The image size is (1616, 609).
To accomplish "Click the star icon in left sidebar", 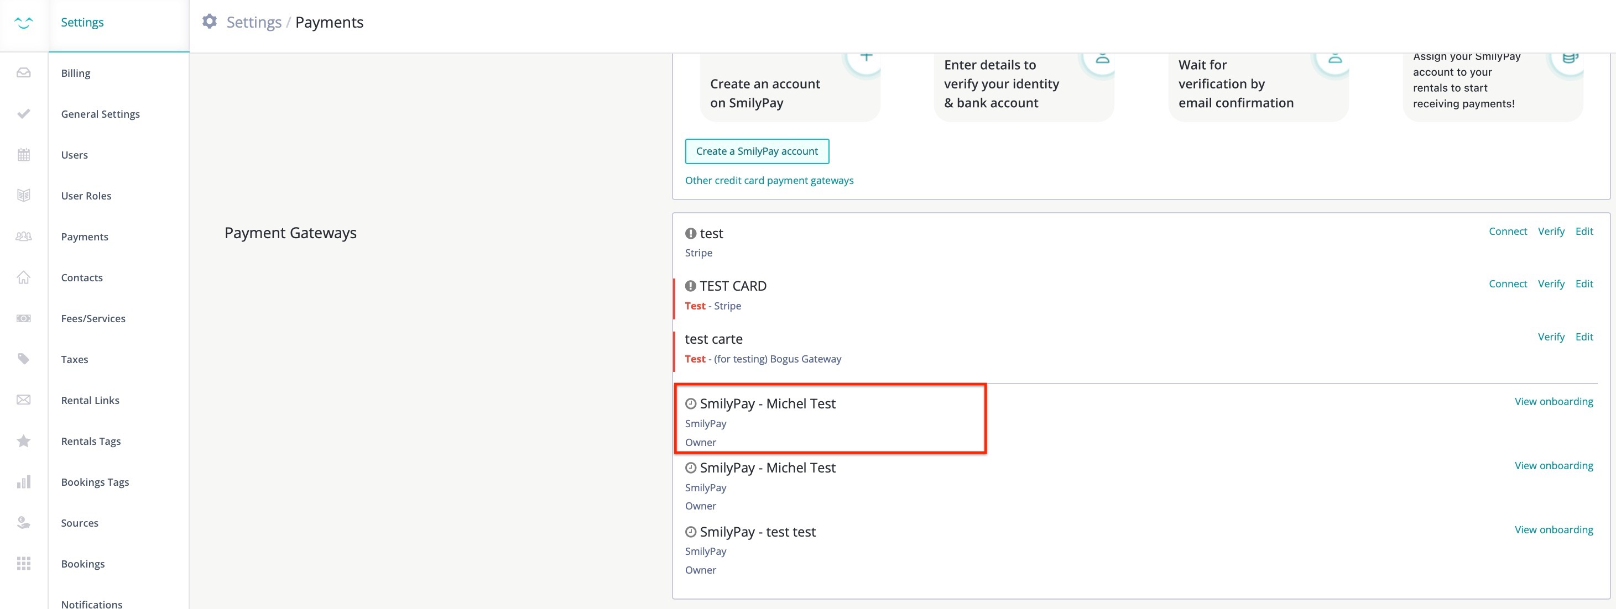I will point(24,440).
